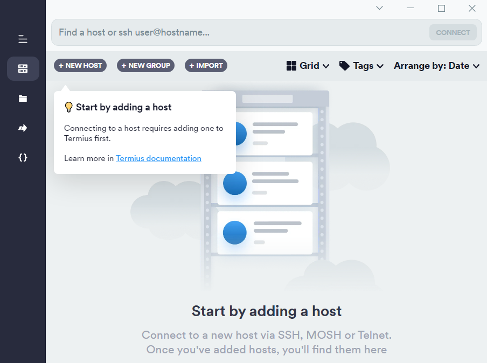This screenshot has width=487, height=363.
Task: Open Port Forwarding arrow icon in sidebar
Action: [23, 128]
